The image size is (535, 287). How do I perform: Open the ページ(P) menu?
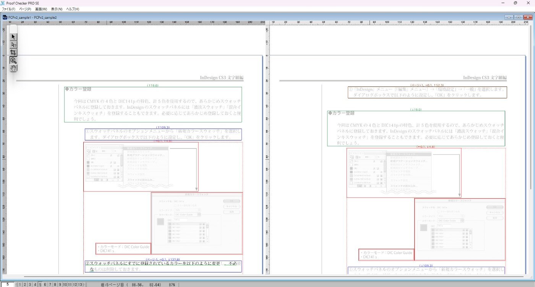pos(25,9)
